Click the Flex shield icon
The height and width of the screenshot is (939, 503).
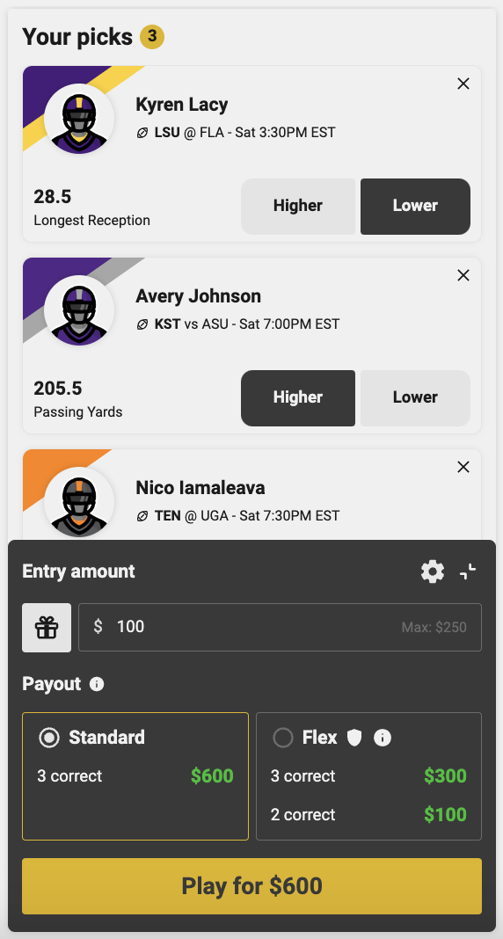(354, 738)
